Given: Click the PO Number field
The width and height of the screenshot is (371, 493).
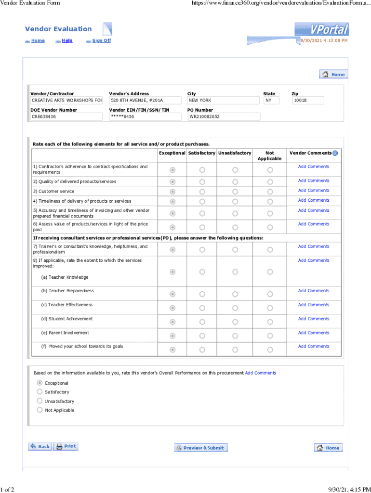Looking at the screenshot, I should point(224,117).
